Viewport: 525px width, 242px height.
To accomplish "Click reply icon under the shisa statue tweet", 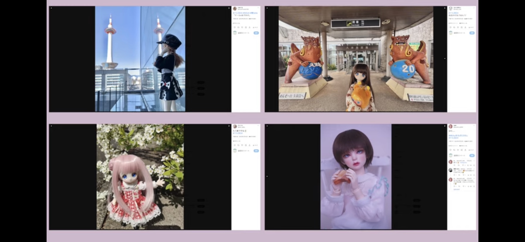I will (451, 27).
